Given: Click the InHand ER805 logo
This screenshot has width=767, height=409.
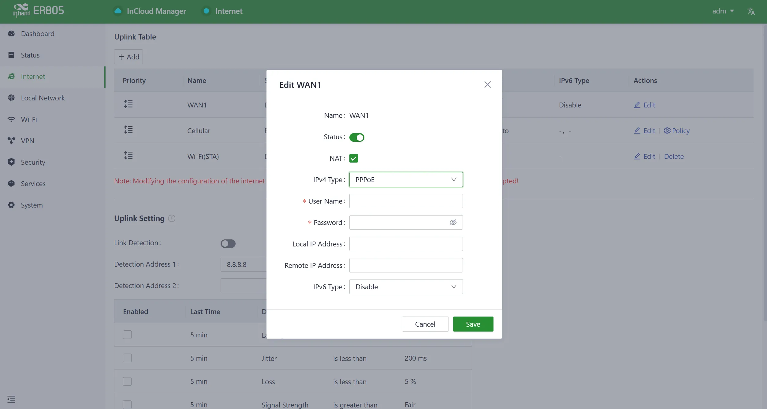Looking at the screenshot, I should point(38,11).
